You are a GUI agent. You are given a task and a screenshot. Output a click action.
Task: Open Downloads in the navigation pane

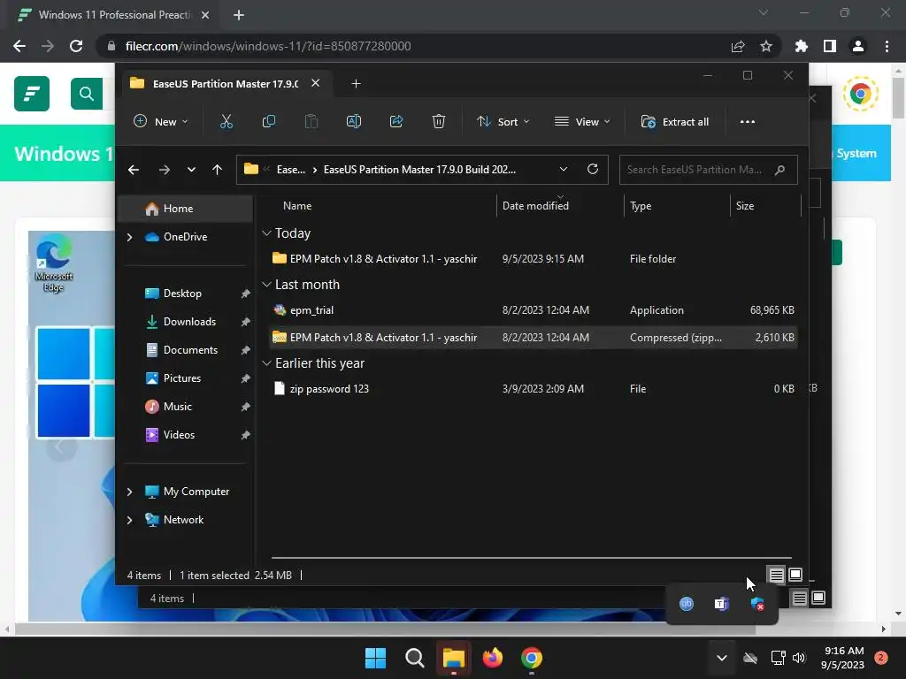(x=189, y=322)
